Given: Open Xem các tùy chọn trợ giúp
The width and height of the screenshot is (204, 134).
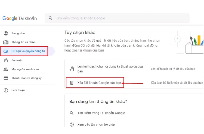Looking at the screenshot, I should [96, 124].
